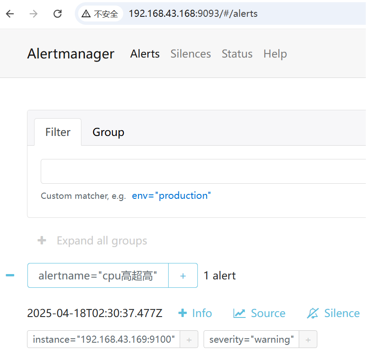Open the alert Source graph link
366x352 pixels.
(x=259, y=313)
